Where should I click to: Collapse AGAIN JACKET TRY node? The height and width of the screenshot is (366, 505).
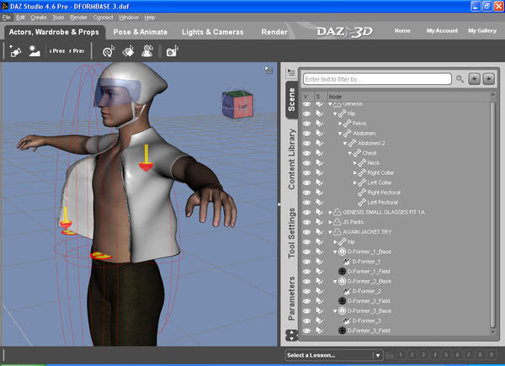pos(330,232)
